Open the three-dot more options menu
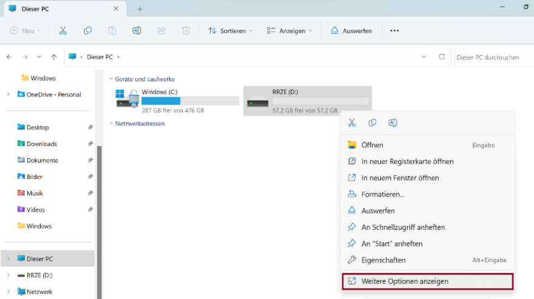The height and width of the screenshot is (299, 534). (394, 30)
